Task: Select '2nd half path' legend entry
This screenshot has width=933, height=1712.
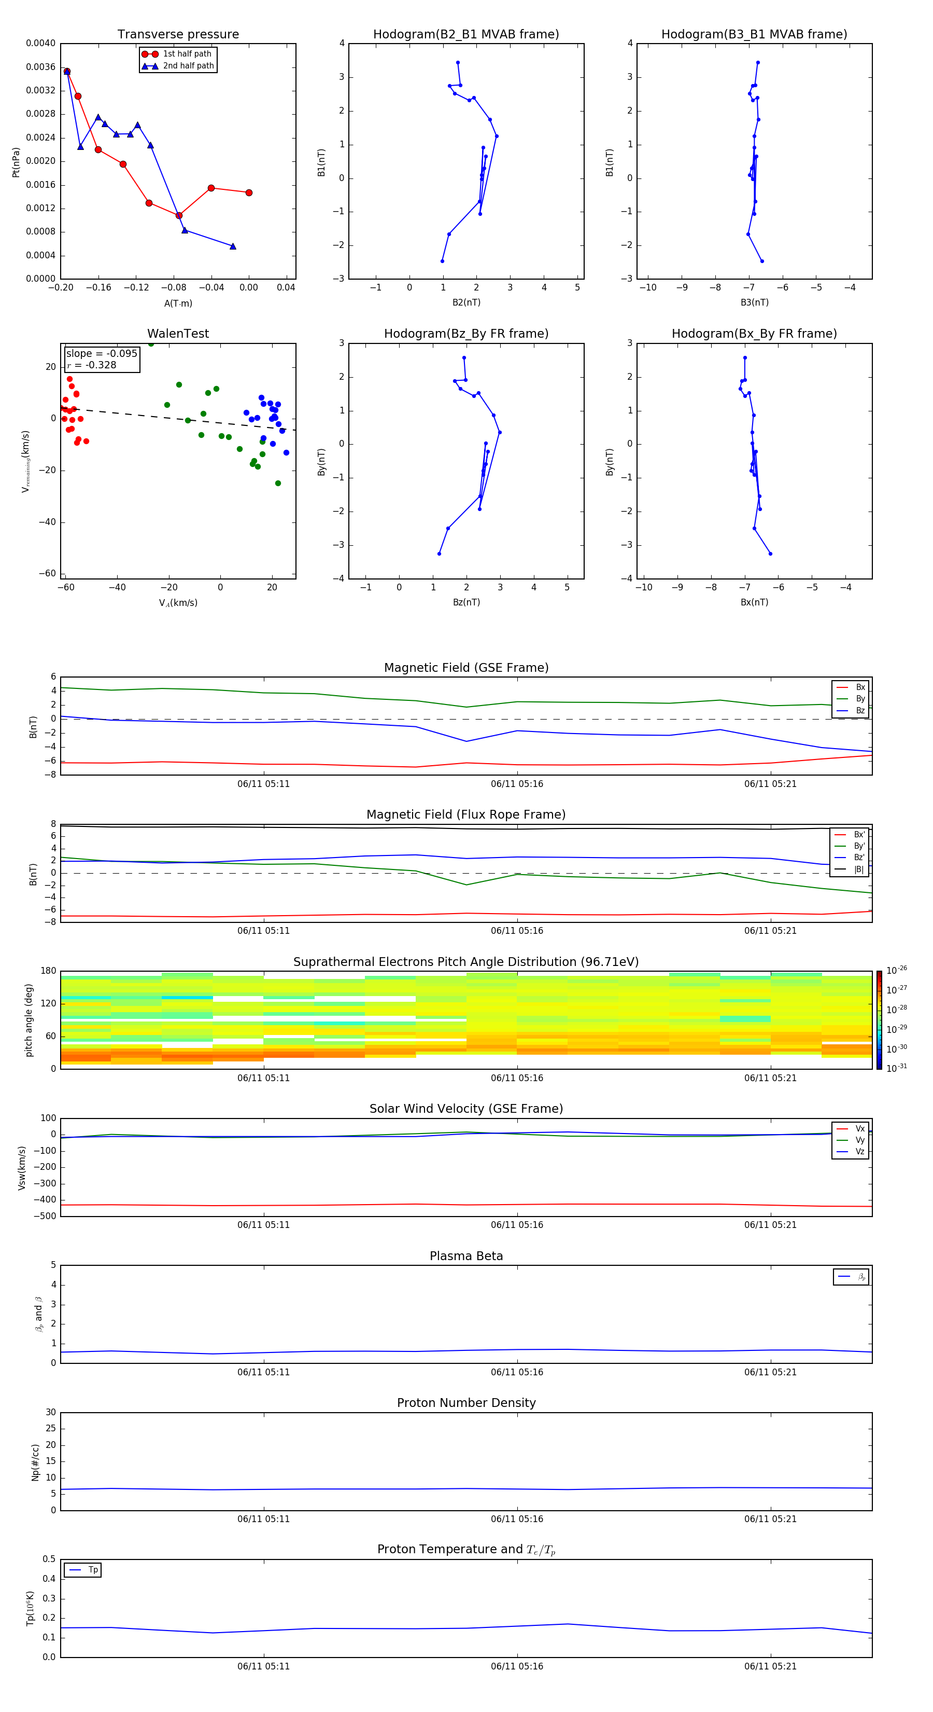Action: click(x=177, y=66)
